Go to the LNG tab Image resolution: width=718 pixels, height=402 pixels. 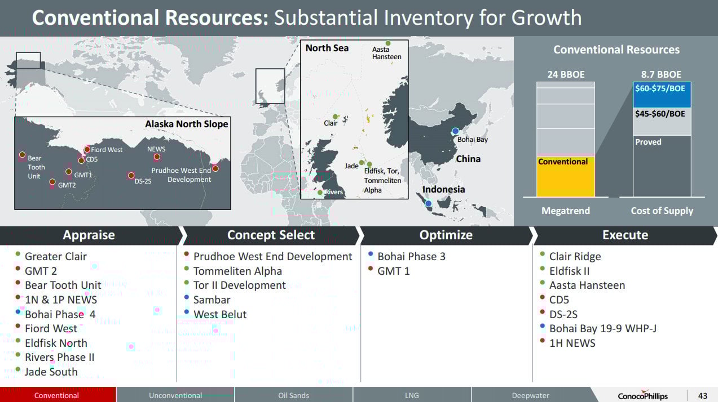pos(412,395)
